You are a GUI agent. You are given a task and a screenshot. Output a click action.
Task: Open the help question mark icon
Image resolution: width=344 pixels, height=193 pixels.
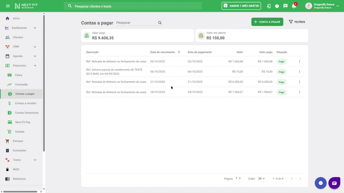277,6
